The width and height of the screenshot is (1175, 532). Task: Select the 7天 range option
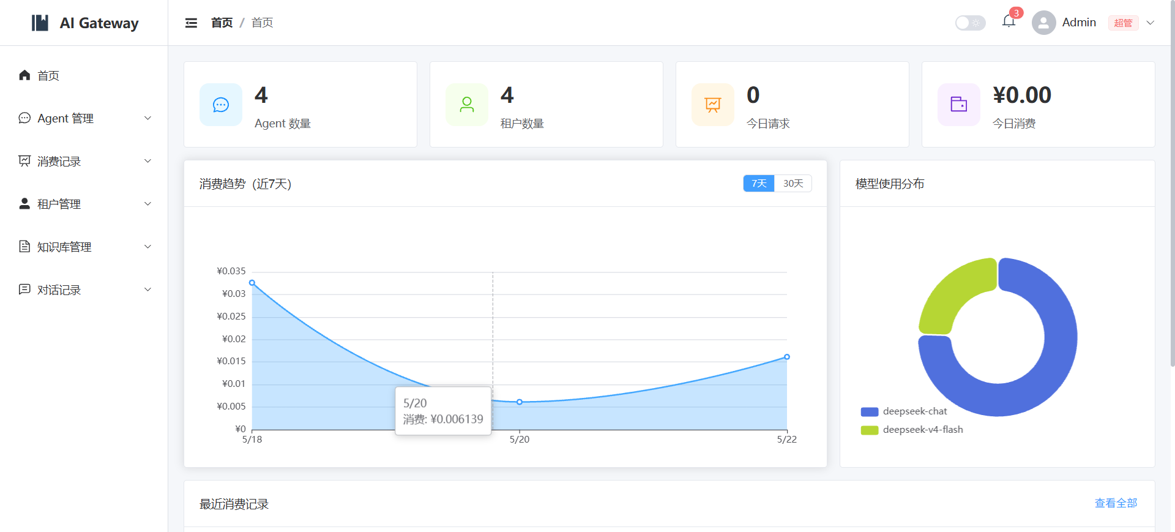759,184
